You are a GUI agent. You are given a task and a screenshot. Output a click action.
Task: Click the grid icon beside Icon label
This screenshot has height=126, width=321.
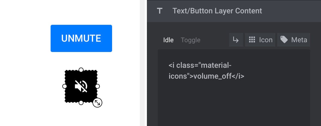click(x=252, y=39)
